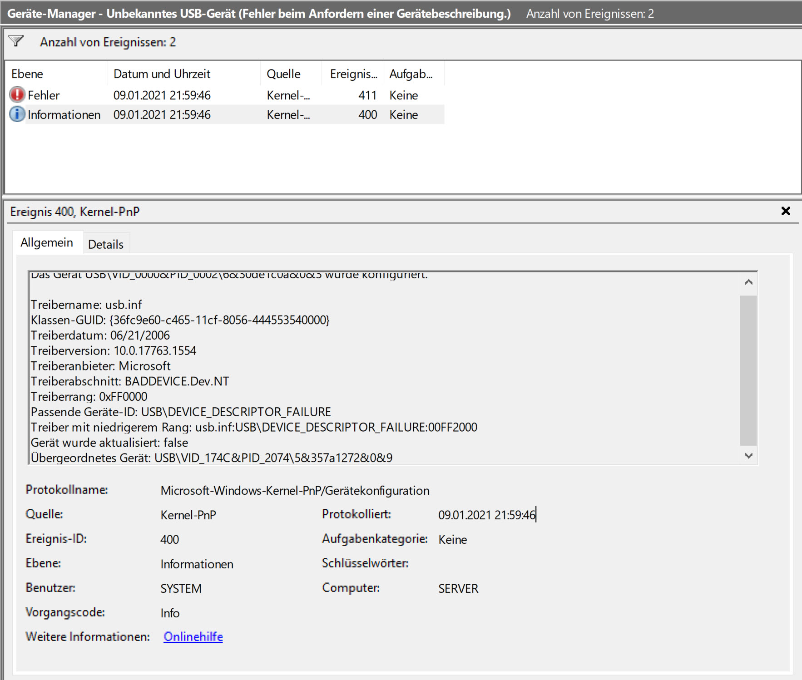802x680 pixels.
Task: Click the Protokolliert date value field
Action: pyautogui.click(x=487, y=515)
